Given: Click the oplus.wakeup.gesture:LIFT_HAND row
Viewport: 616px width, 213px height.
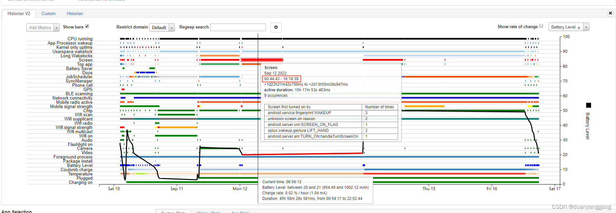Looking at the screenshot, I should (x=331, y=131).
